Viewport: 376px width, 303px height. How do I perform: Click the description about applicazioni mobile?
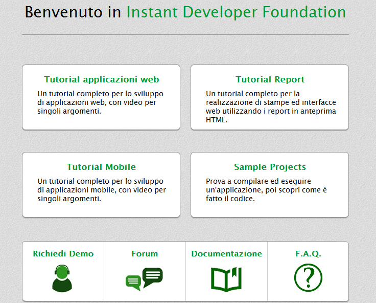[102, 190]
